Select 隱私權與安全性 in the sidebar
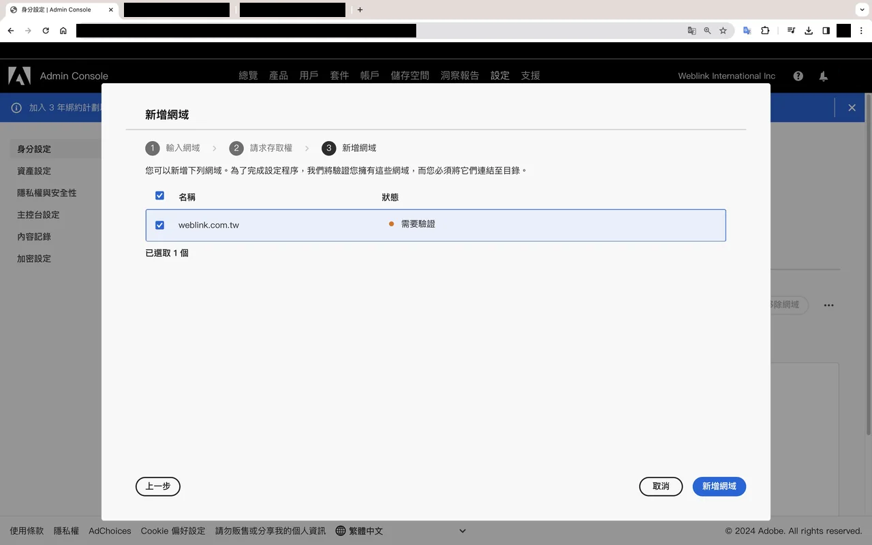The image size is (872, 545). tap(47, 193)
